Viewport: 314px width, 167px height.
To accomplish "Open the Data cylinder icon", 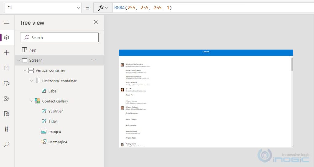I will pos(6,68).
